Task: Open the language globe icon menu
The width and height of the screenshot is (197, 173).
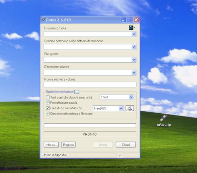Action: [132, 28]
